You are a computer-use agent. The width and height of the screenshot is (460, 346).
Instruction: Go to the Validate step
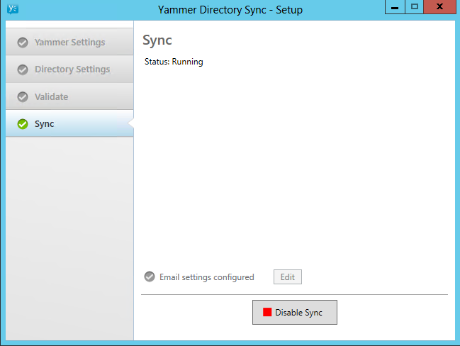pos(69,96)
